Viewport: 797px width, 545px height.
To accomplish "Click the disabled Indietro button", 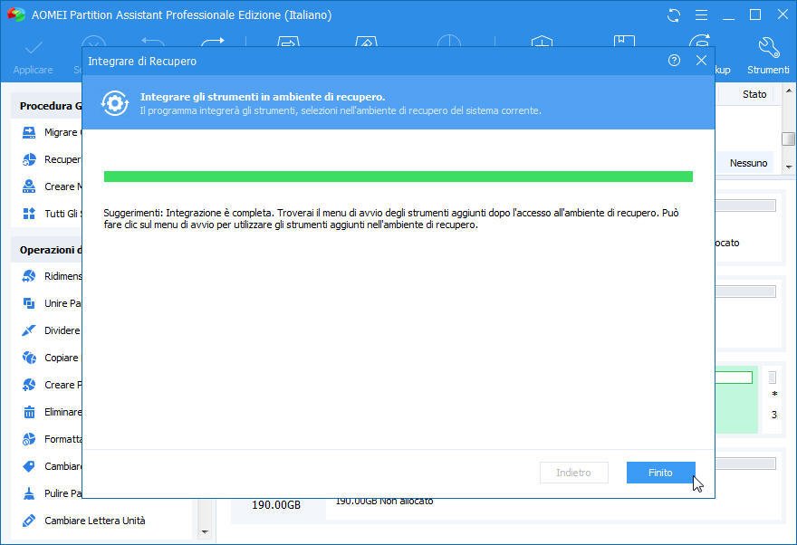I will point(574,473).
